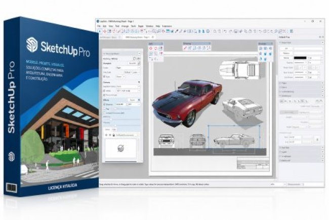The width and height of the screenshot is (329, 220).
Task: Click middle blue icon in right floating toolbar
Action: [x=265, y=54]
